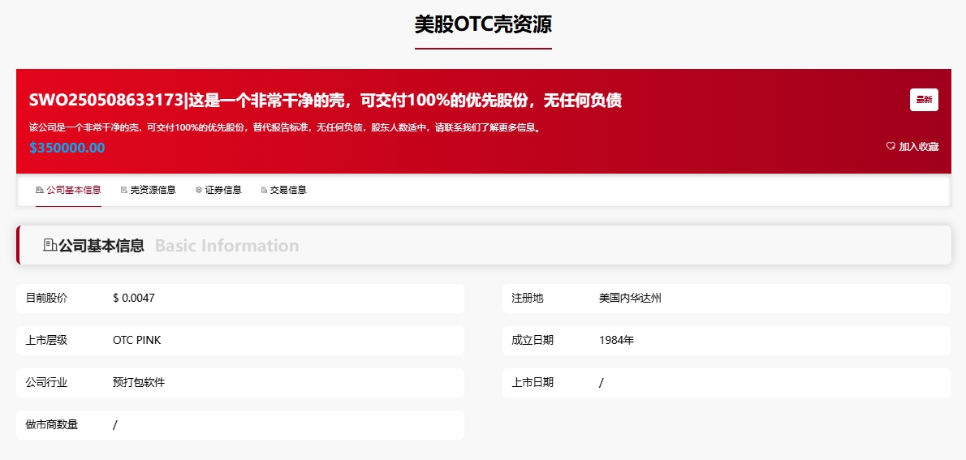This screenshot has height=460, width=966.
Task: Open the 交易信息 tab
Action: (x=288, y=190)
